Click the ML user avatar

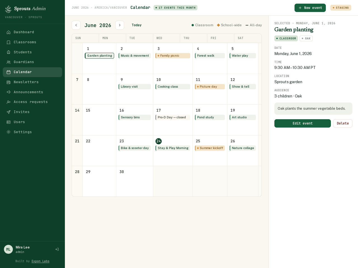[x=8, y=249]
